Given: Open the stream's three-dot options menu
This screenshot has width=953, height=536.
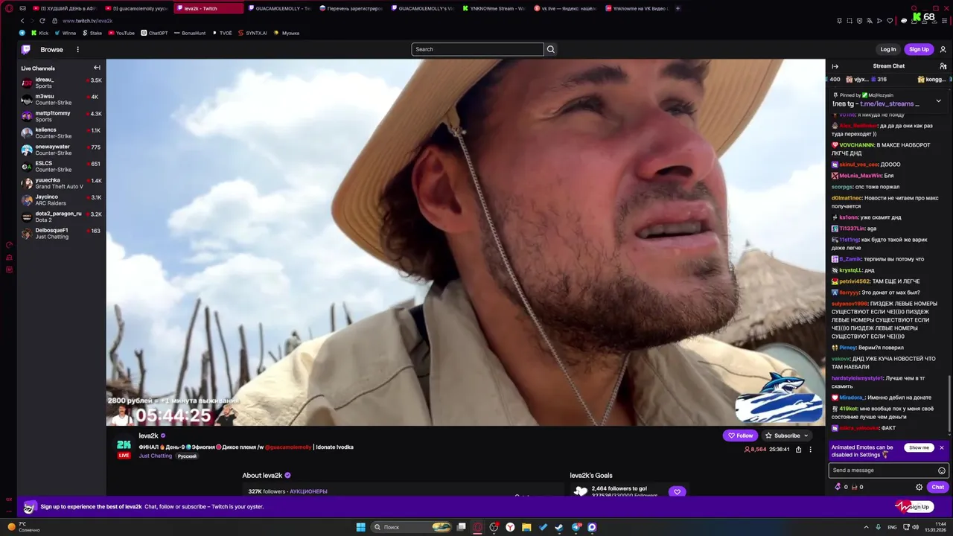Looking at the screenshot, I should 811,450.
